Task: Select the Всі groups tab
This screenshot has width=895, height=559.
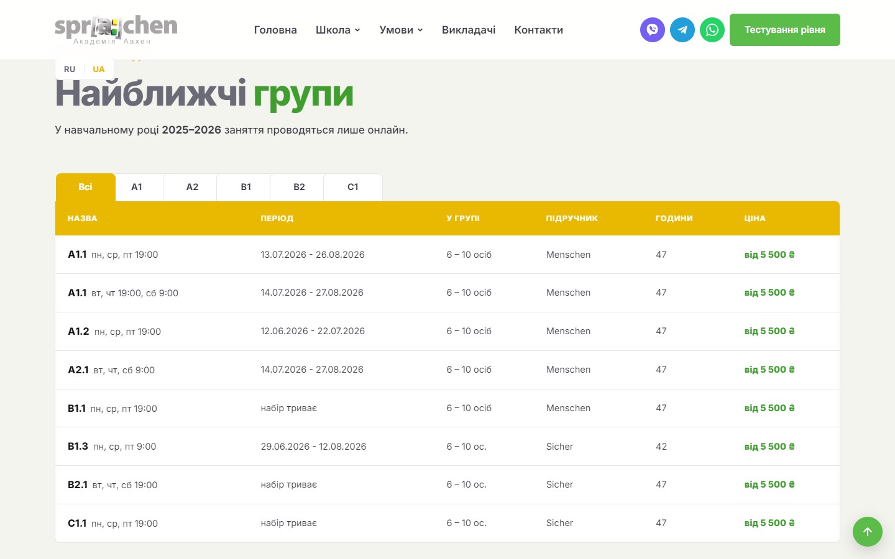Action: coord(86,187)
